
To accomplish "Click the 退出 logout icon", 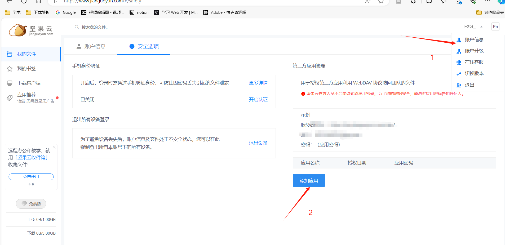I will 459,85.
